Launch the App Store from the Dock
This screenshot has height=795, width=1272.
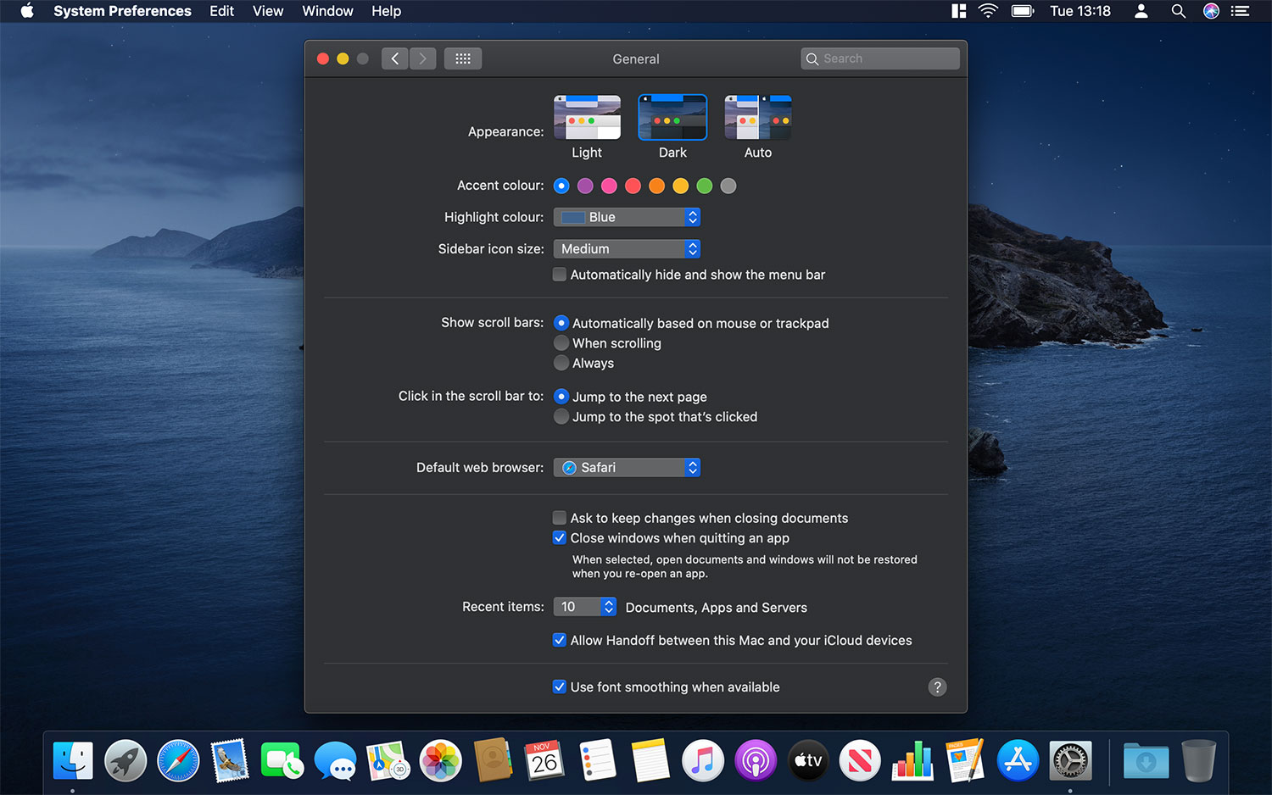1018,760
